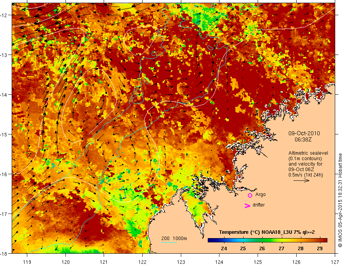Click colorbar tick label '28'
343x265 pixels.
[x=301, y=249]
